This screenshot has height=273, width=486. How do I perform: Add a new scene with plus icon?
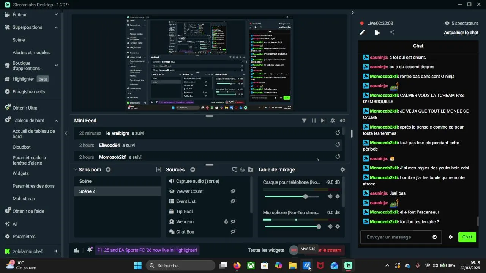(108, 169)
